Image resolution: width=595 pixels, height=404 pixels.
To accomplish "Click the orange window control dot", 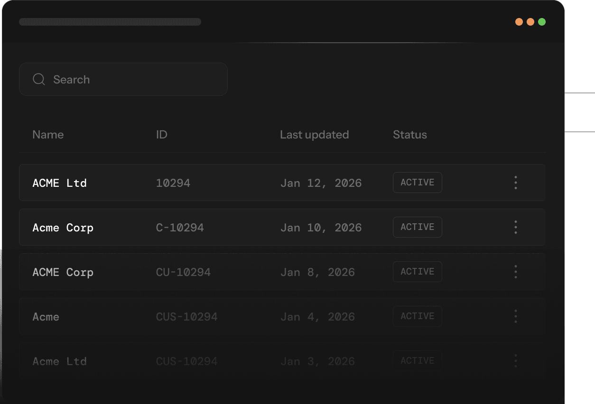I will (x=519, y=22).
